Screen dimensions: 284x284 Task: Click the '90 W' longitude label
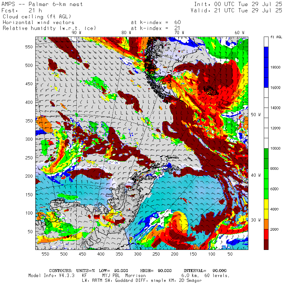pos(76,33)
